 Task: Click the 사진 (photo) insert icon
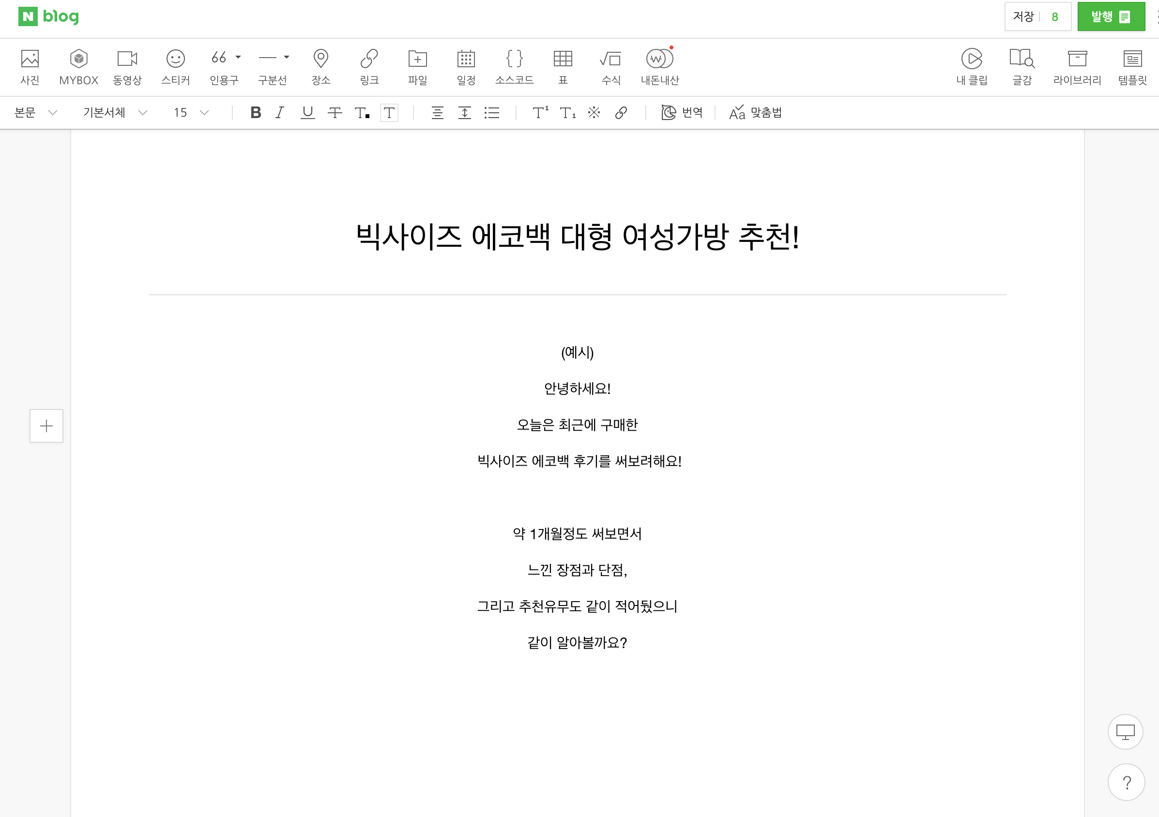click(30, 59)
